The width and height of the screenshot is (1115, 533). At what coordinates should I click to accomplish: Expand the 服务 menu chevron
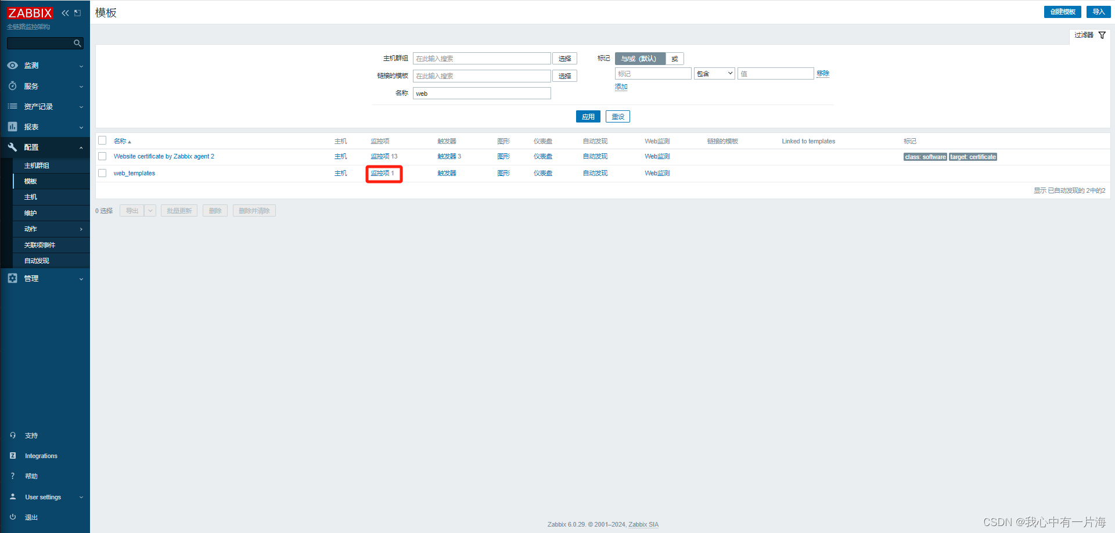tap(81, 87)
